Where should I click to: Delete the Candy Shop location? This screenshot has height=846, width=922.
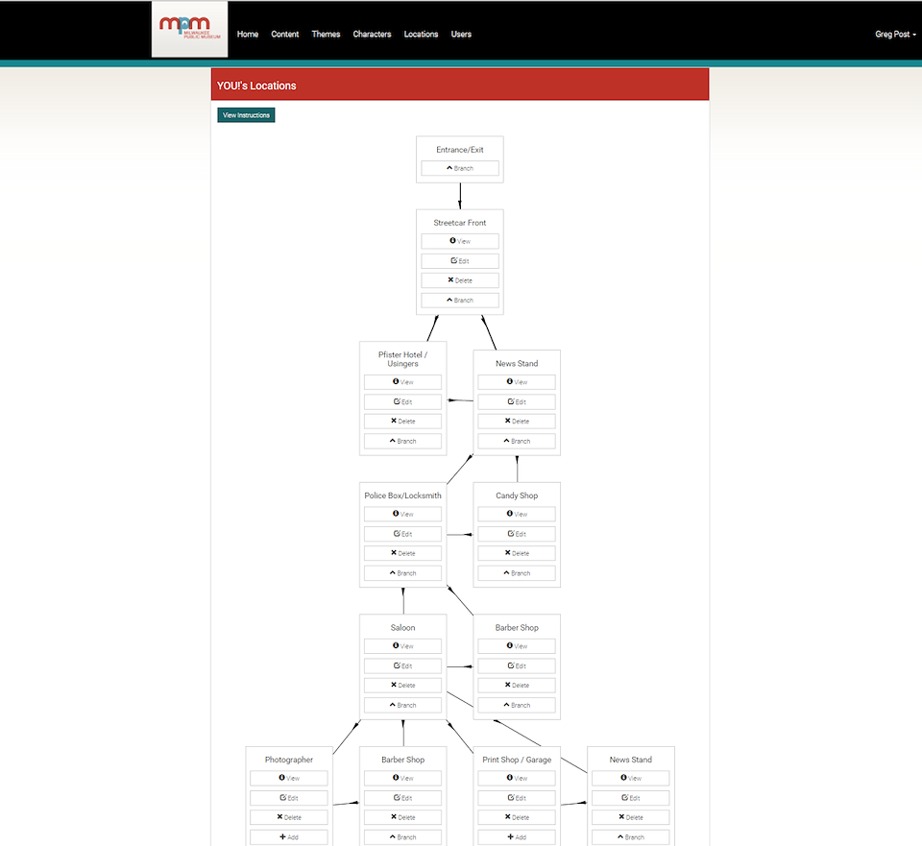tap(517, 553)
